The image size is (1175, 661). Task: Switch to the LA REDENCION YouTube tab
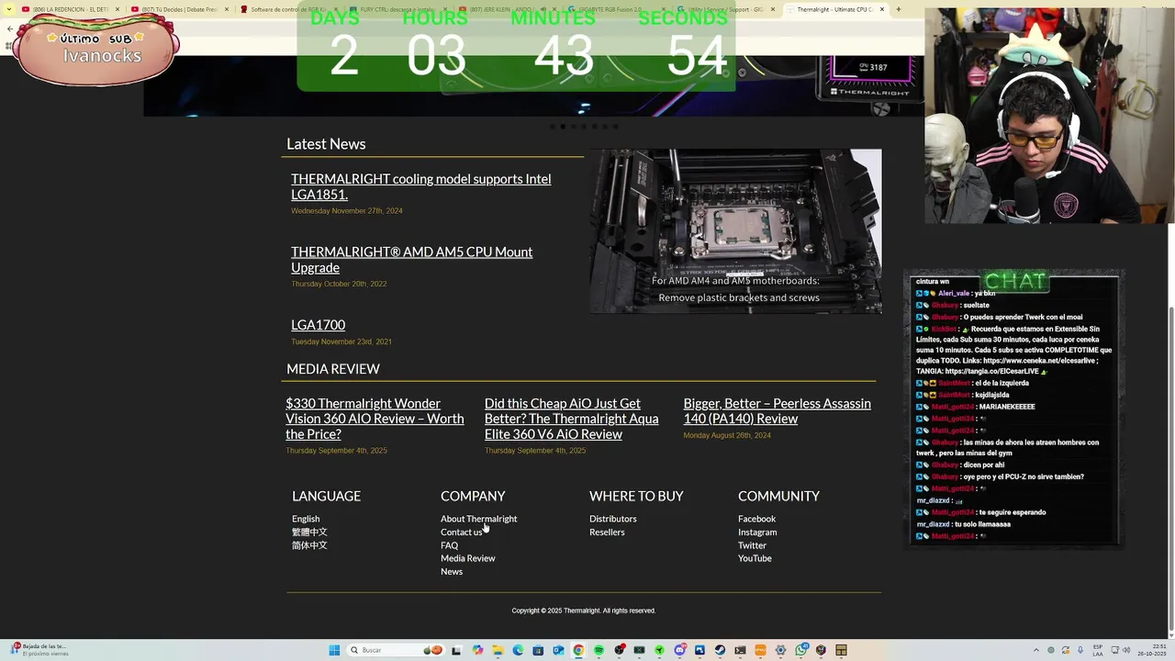pyautogui.click(x=72, y=9)
